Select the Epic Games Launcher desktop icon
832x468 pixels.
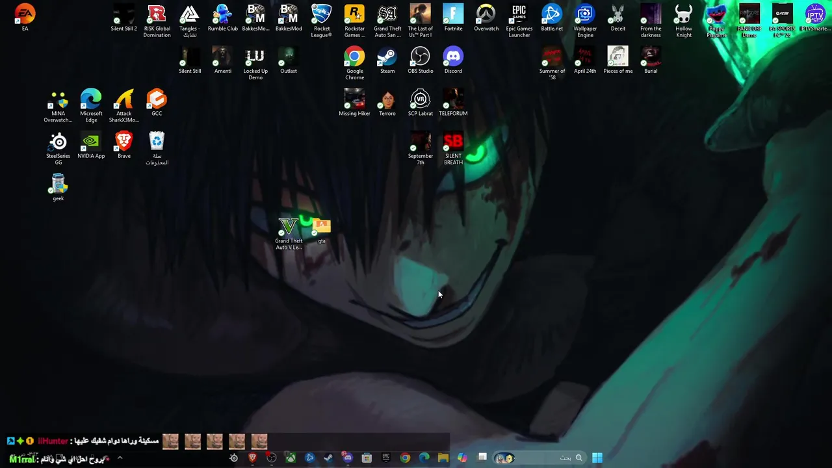pos(519,21)
